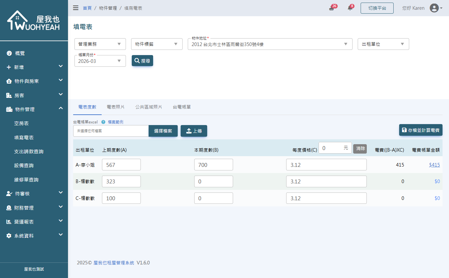Click the hamburger menu icon

(x=76, y=8)
